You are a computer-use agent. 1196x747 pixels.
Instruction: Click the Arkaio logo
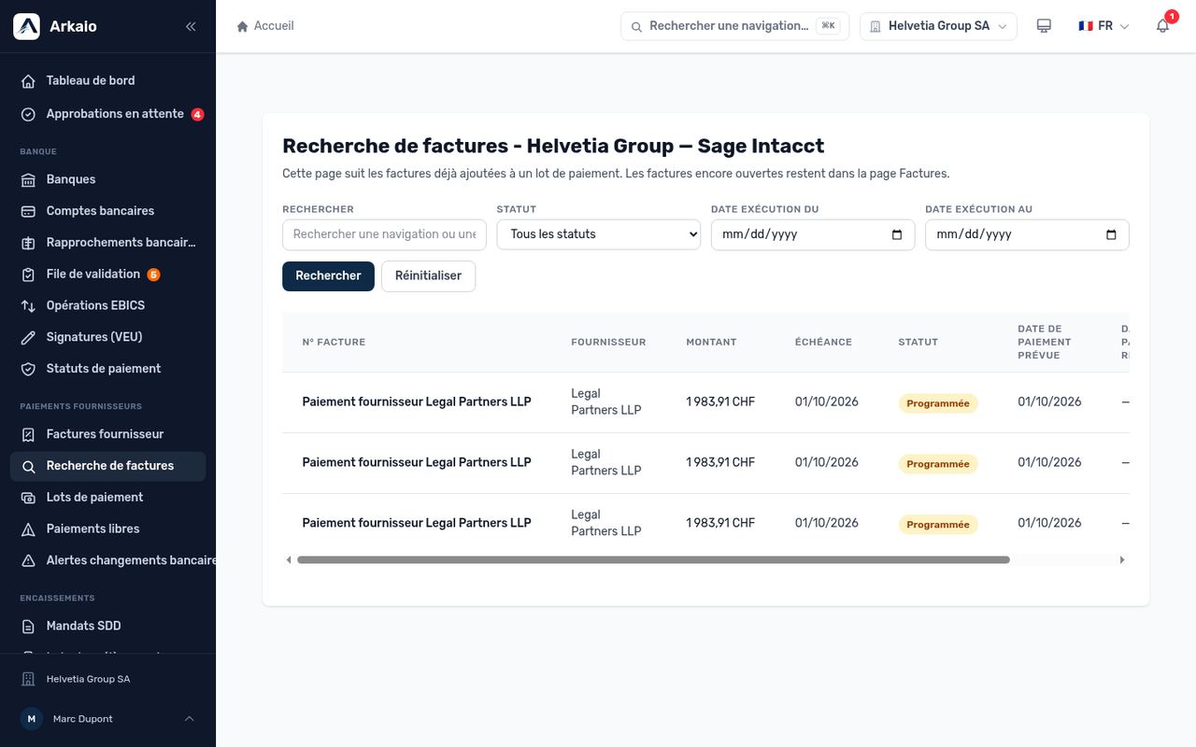pos(26,26)
